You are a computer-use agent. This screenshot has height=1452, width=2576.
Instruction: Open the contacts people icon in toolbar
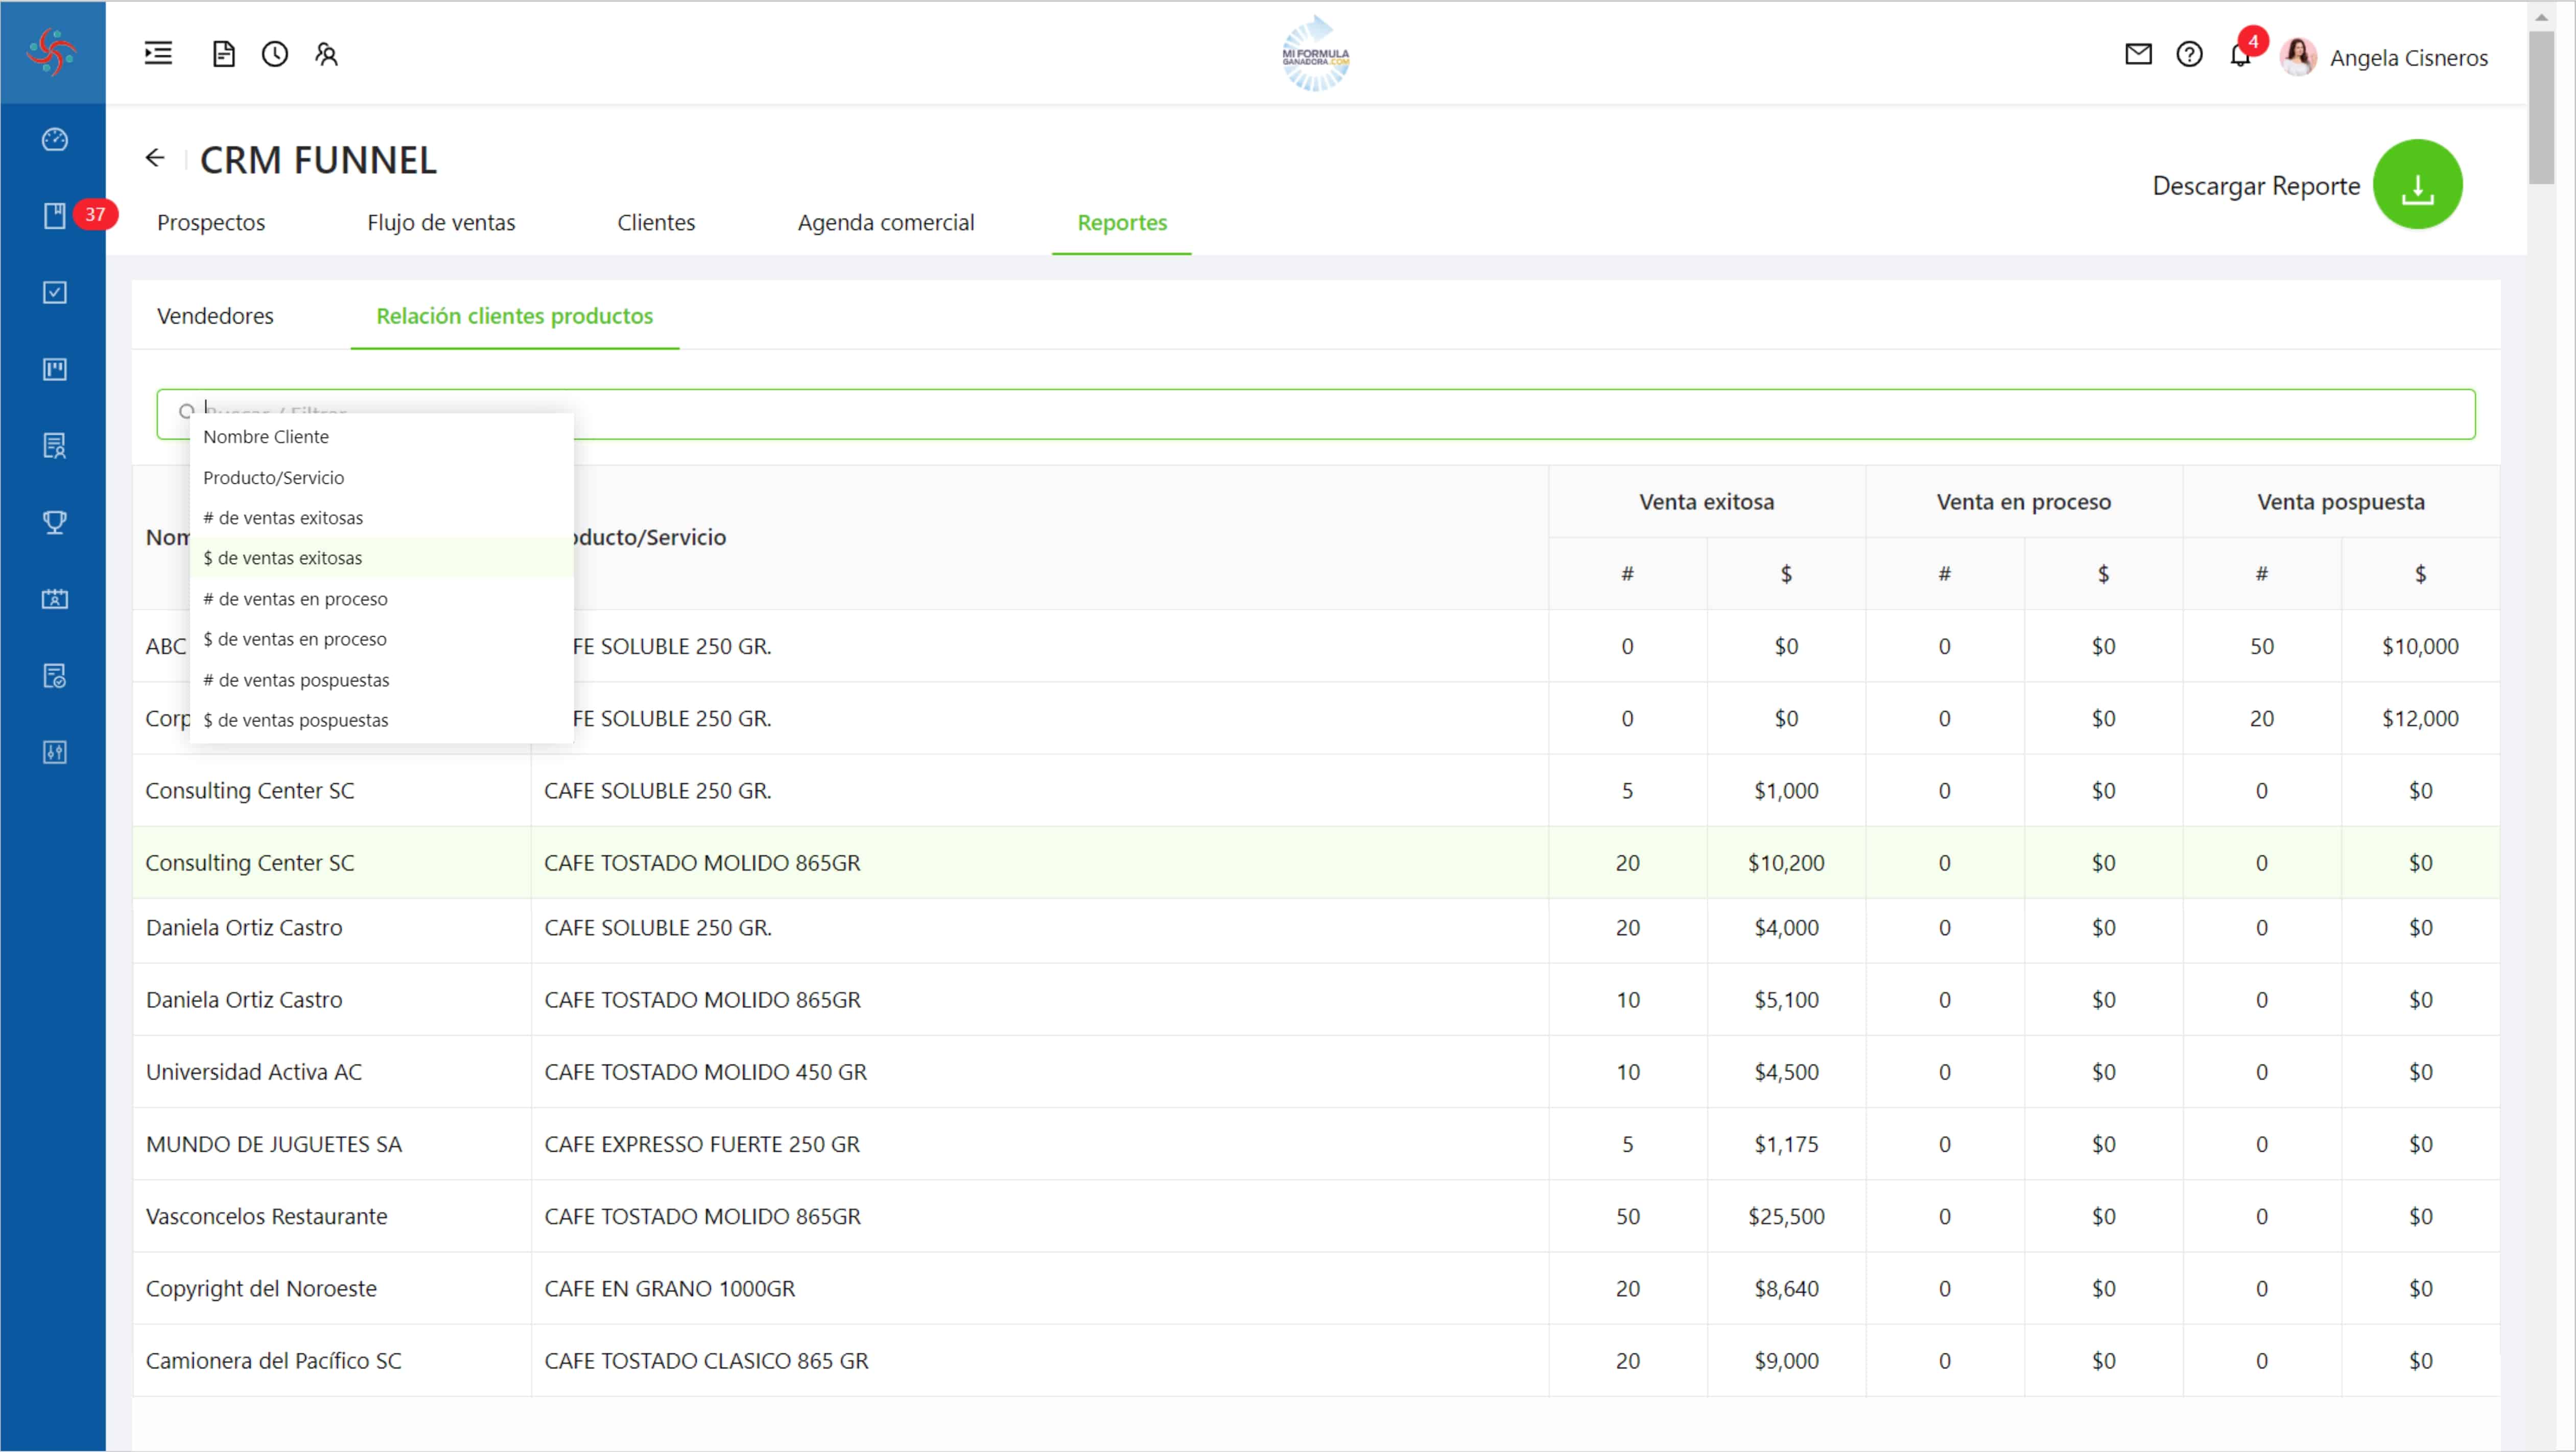326,53
